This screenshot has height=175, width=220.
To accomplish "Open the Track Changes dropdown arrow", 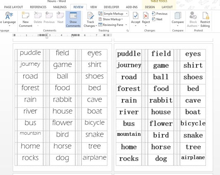I will click(96, 26).
